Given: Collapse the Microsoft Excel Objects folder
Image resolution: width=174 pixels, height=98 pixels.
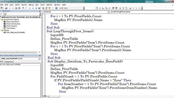Looking at the screenshot, I should [x=0, y=20].
